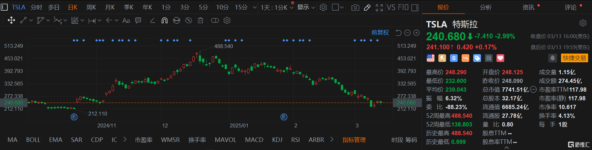The image size is (592, 150).
Task: Add a comment bubble annotation
Action: click(x=138, y=20)
